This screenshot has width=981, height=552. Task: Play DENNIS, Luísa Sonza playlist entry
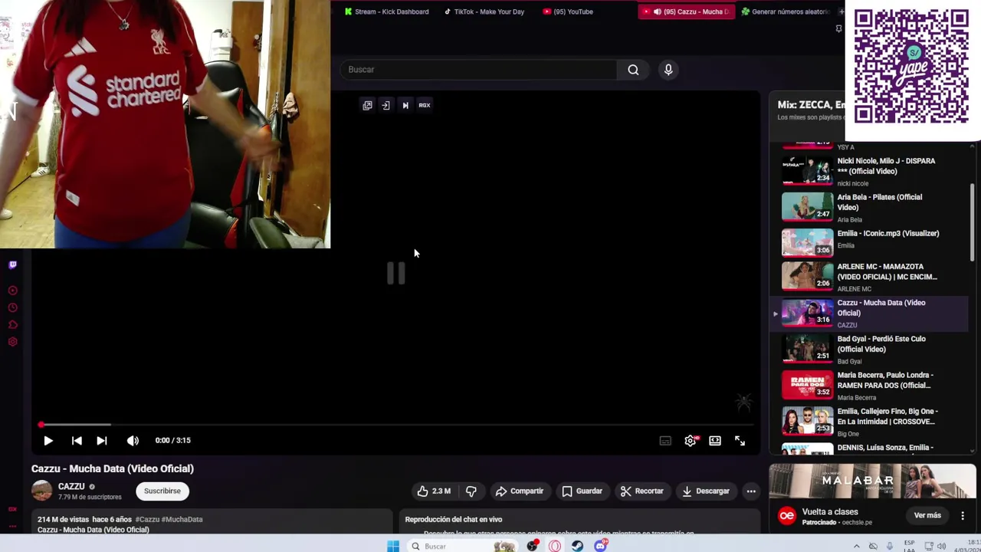pos(870,449)
